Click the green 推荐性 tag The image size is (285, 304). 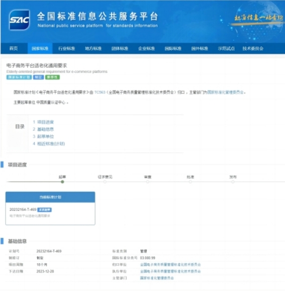52,77
